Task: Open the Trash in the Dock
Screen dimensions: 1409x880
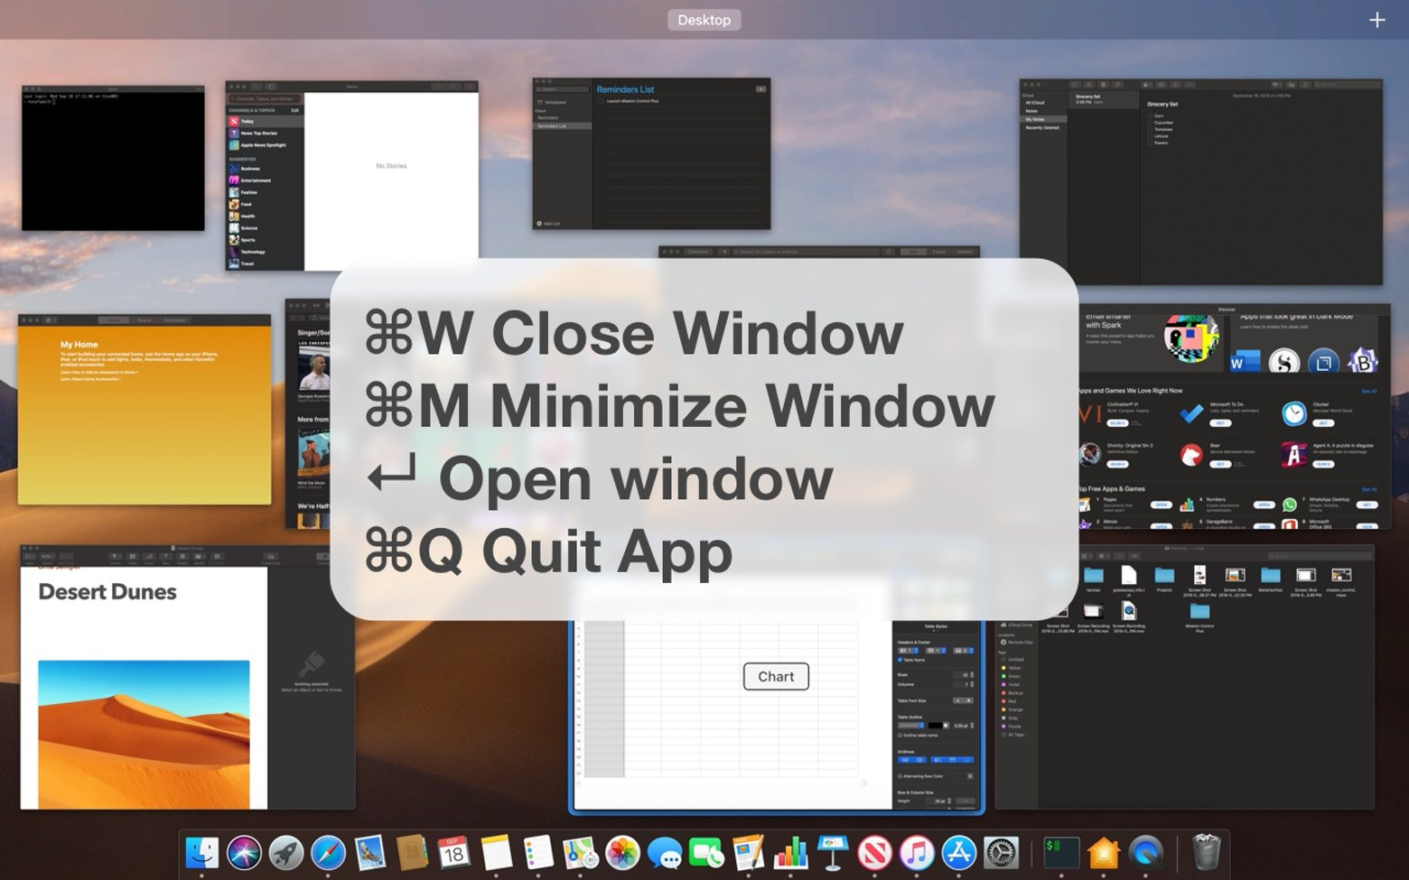Action: pyautogui.click(x=1206, y=853)
